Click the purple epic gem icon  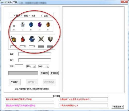click(40, 25)
